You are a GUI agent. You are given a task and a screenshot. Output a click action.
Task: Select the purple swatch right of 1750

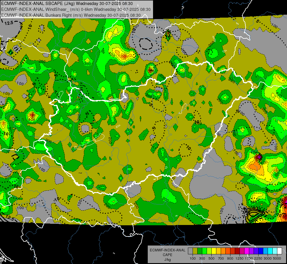tap(251, 251)
